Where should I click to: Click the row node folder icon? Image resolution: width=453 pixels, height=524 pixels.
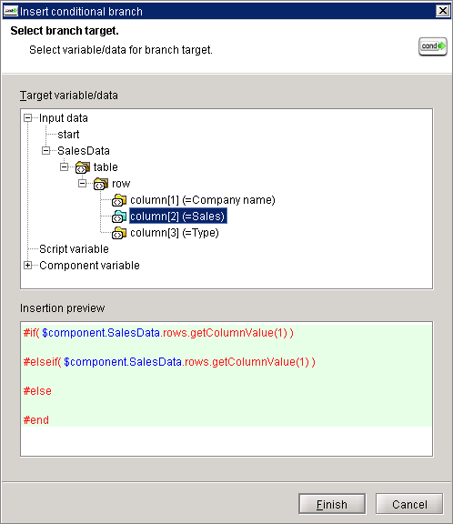[x=101, y=184]
